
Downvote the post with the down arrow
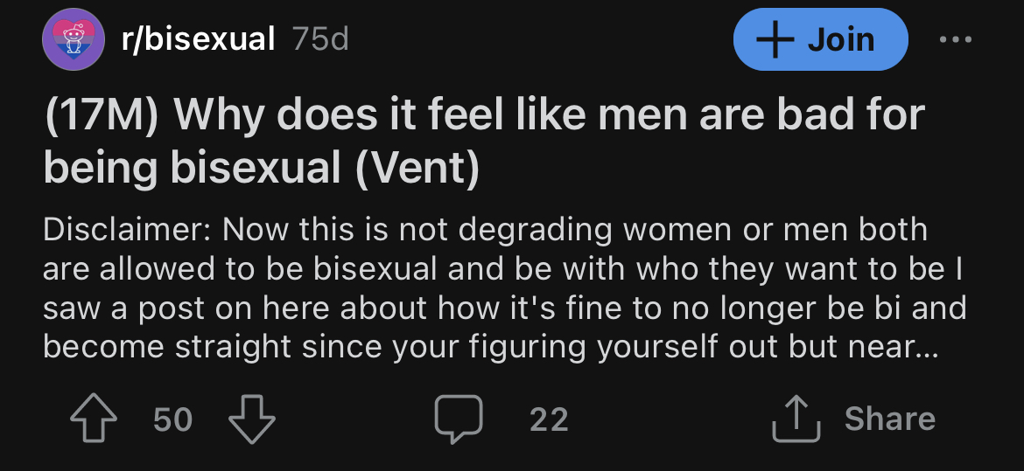click(x=251, y=419)
